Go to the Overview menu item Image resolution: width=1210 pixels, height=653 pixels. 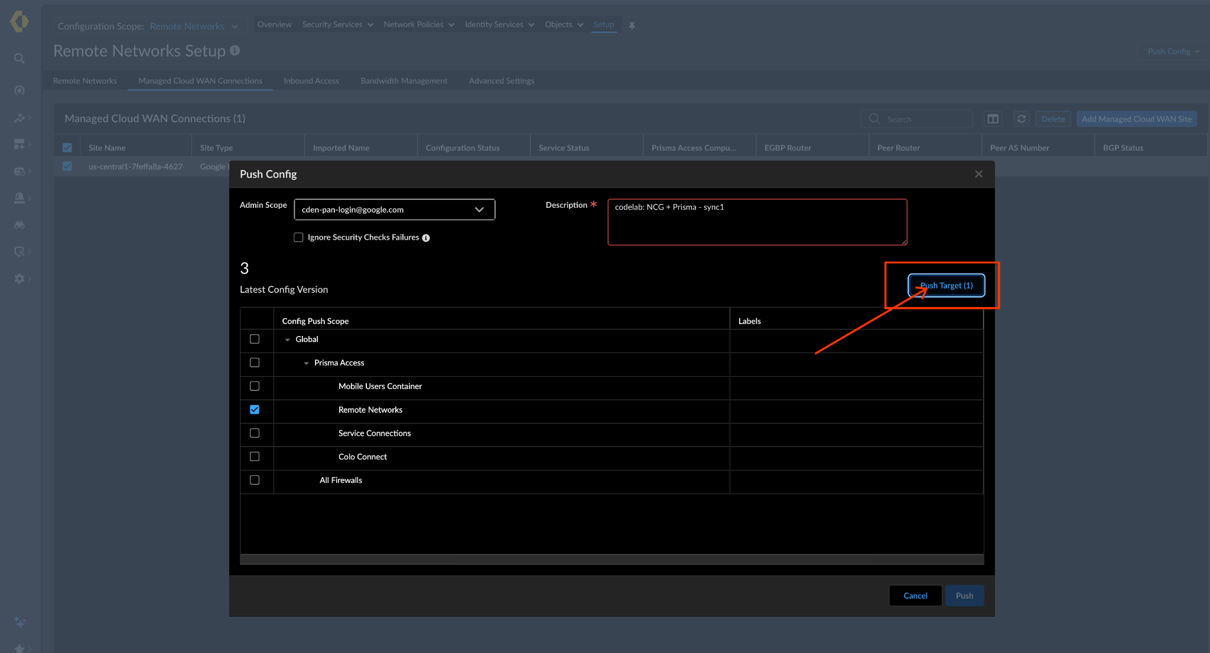click(275, 25)
